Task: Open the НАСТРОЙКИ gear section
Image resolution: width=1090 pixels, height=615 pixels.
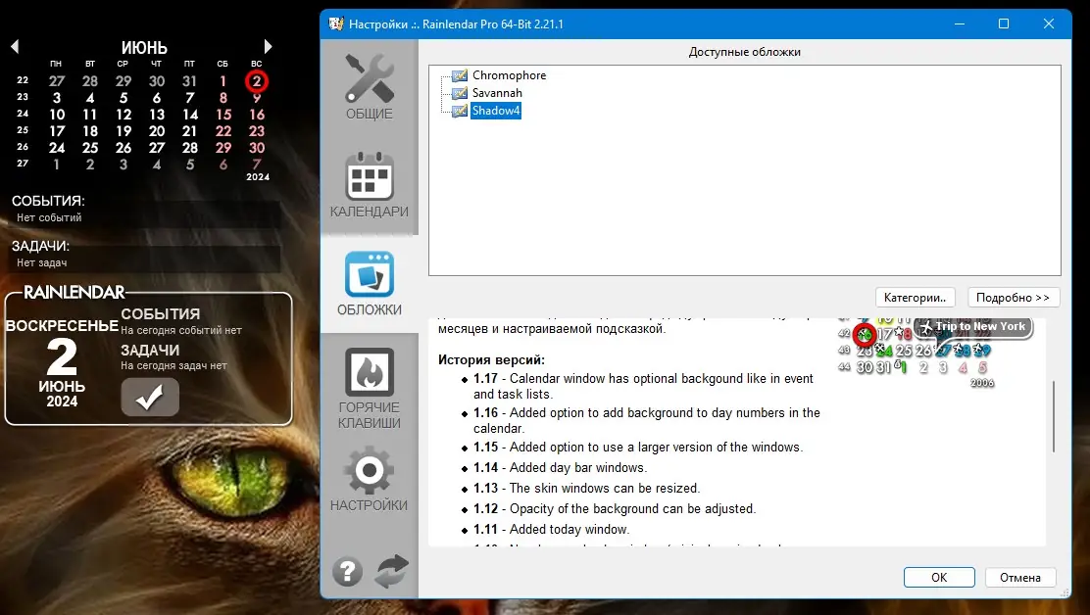Action: click(x=370, y=479)
